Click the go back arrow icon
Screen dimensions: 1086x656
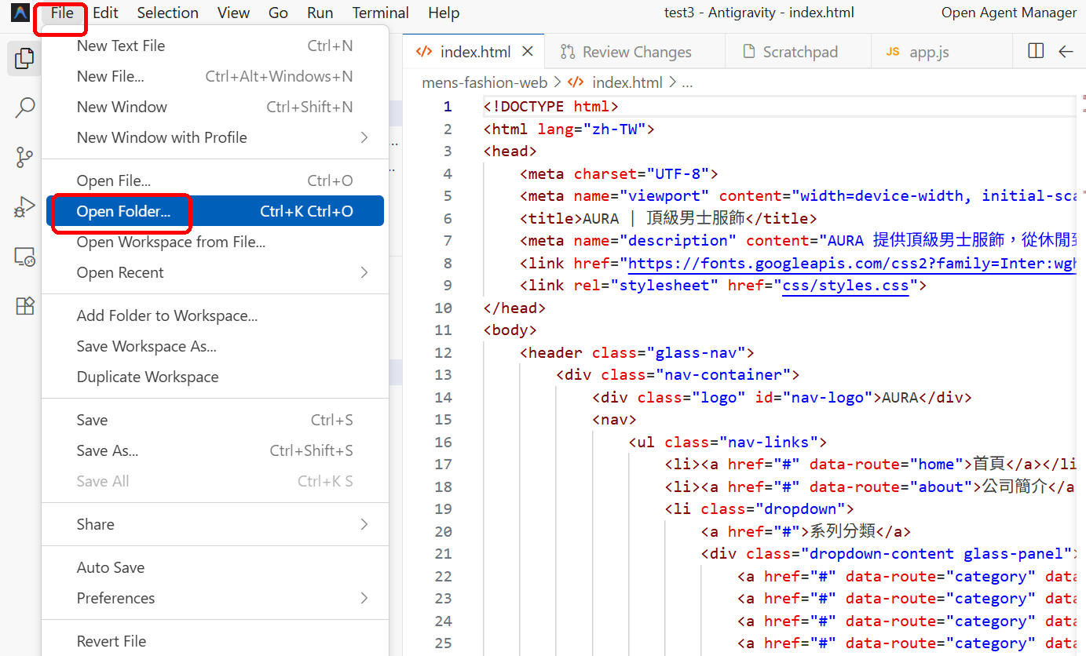click(x=1066, y=52)
